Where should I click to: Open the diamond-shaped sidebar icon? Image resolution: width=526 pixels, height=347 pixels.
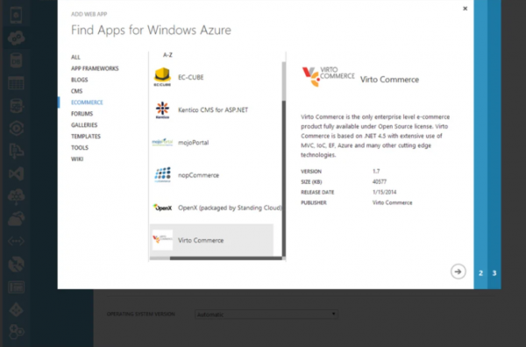pyautogui.click(x=16, y=310)
